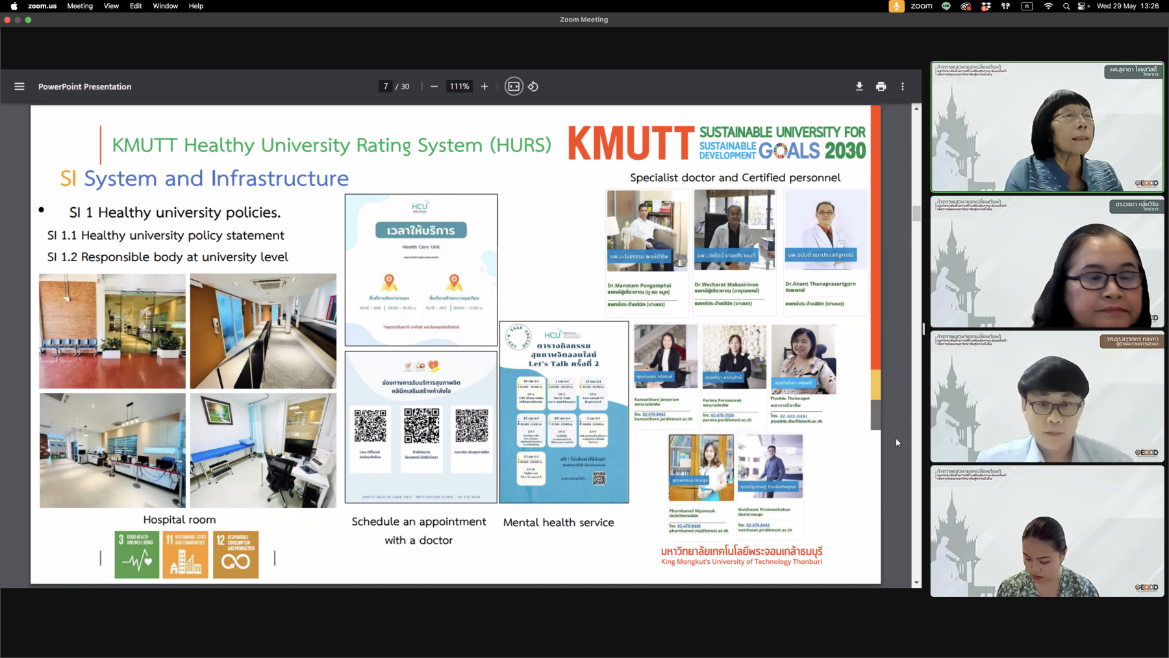1169x658 pixels.
Task: Edit the 111% zoom level field
Action: (460, 86)
